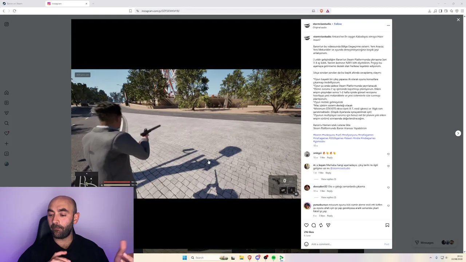Viewport: 466px width, 262px height.
Task: Open Reels in the Instagram sidebar
Action: (7, 103)
